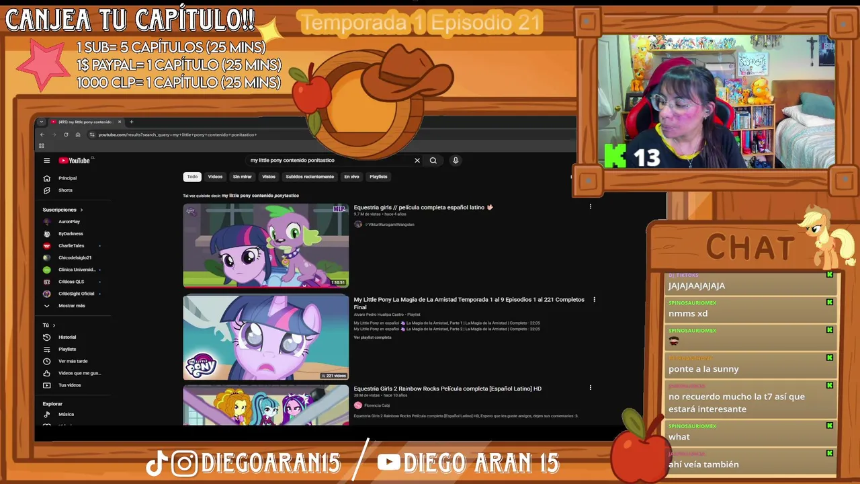Click Ver playlist completa link
The height and width of the screenshot is (484, 860).
click(372, 337)
